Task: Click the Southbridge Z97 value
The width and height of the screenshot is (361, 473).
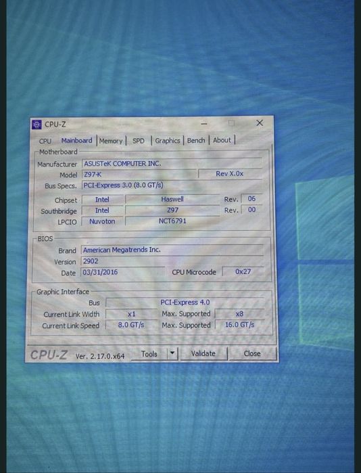Action: (172, 210)
